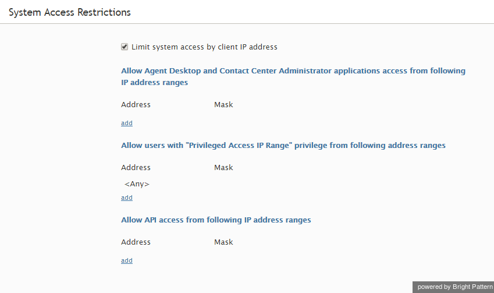Add an IP range for Agent Desktop access

(127, 123)
